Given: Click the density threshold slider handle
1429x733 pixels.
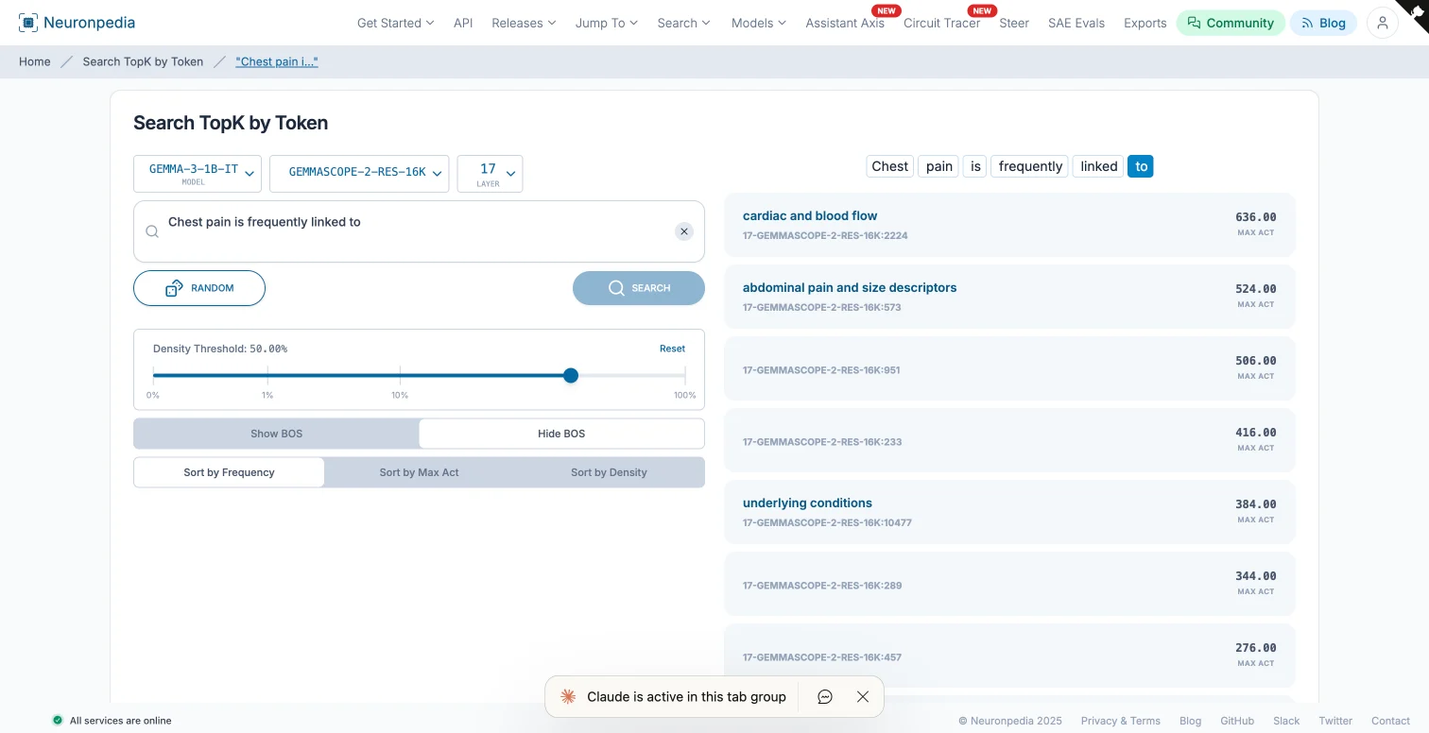Looking at the screenshot, I should [571, 375].
